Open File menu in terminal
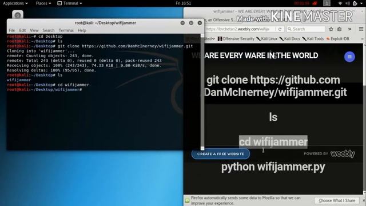 11,30
